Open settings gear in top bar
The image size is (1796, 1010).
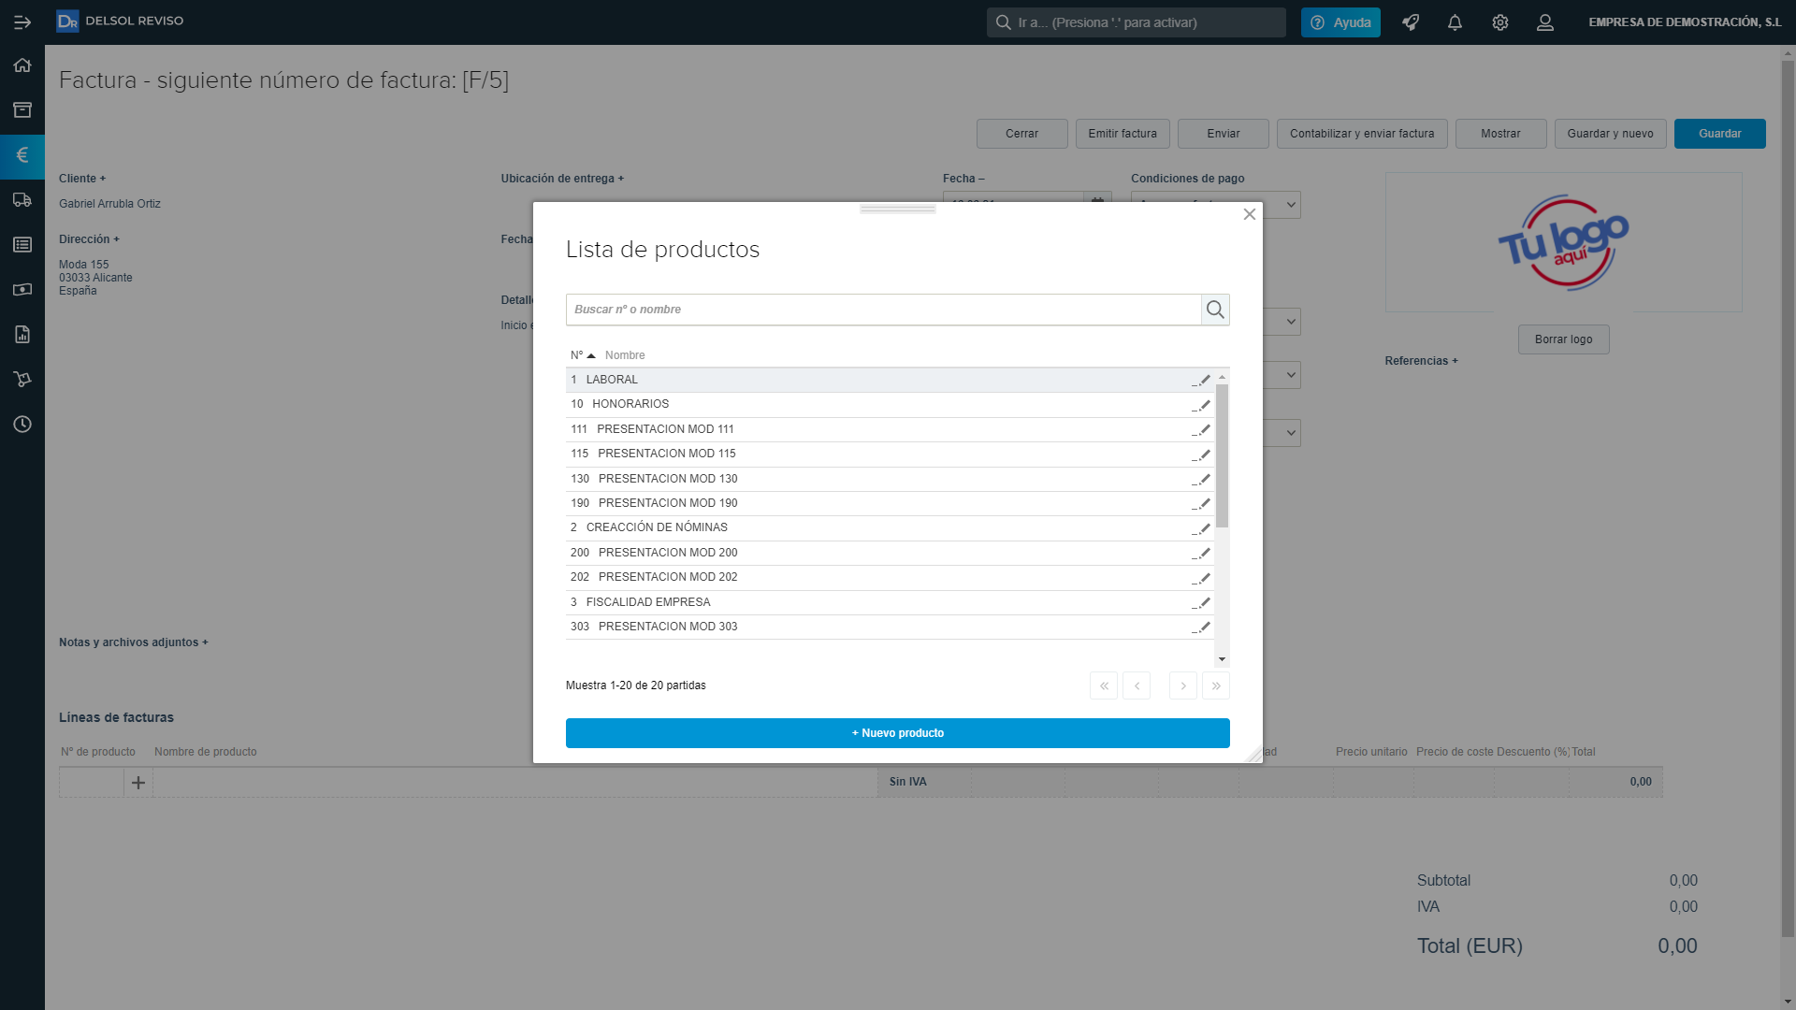point(1500,22)
